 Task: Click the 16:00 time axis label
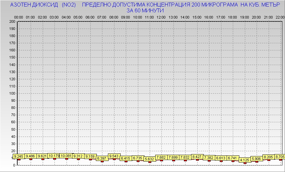209,18
